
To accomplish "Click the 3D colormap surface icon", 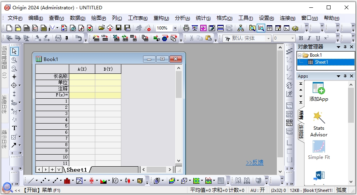I will click(172, 181).
